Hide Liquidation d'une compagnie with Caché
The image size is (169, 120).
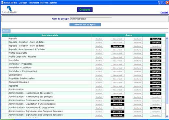click(99, 104)
